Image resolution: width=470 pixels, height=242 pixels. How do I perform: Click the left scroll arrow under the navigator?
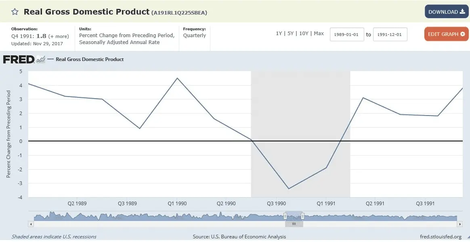pyautogui.click(x=31, y=224)
